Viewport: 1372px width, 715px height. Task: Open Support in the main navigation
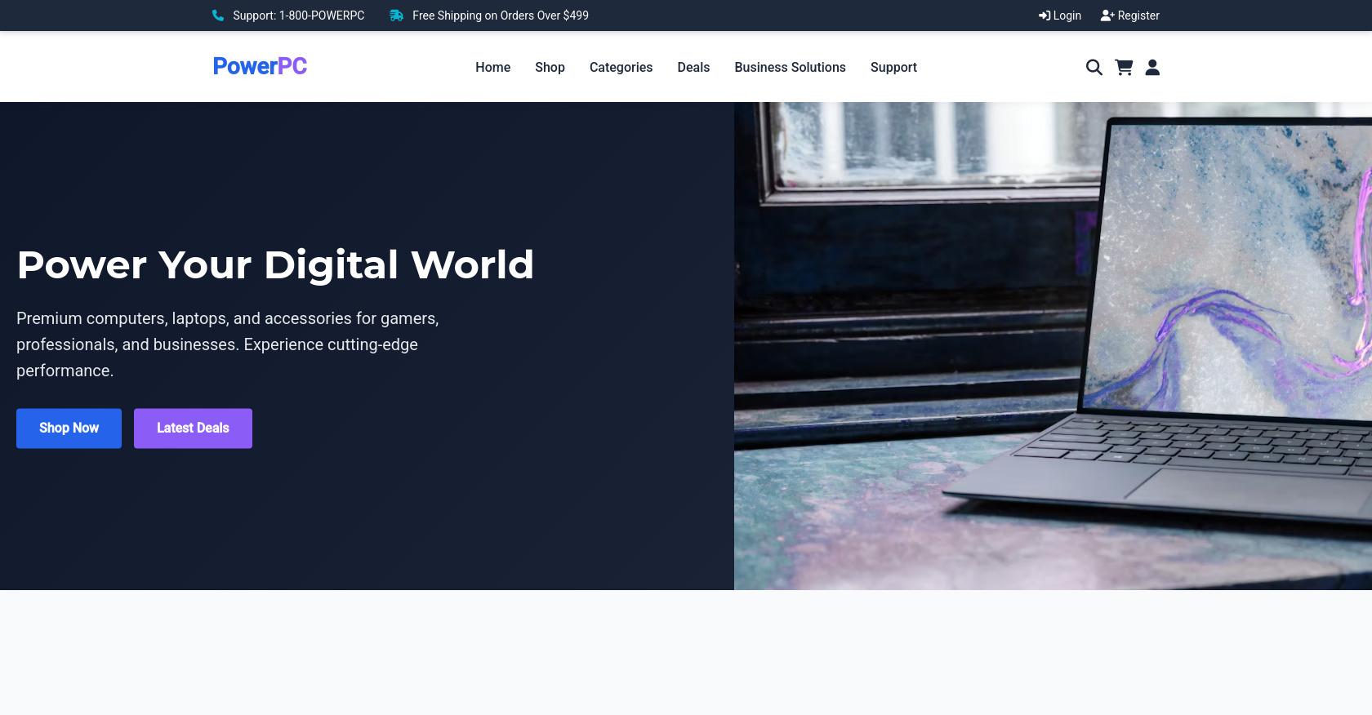tap(893, 68)
